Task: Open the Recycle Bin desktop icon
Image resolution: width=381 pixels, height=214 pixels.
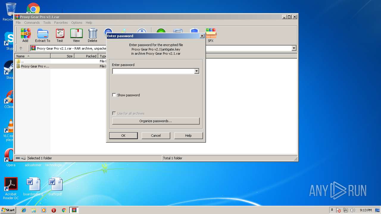Action: 11,12
